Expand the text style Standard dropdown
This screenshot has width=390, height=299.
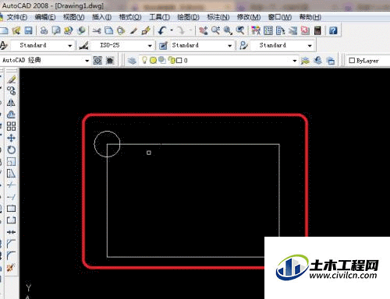pos(70,46)
